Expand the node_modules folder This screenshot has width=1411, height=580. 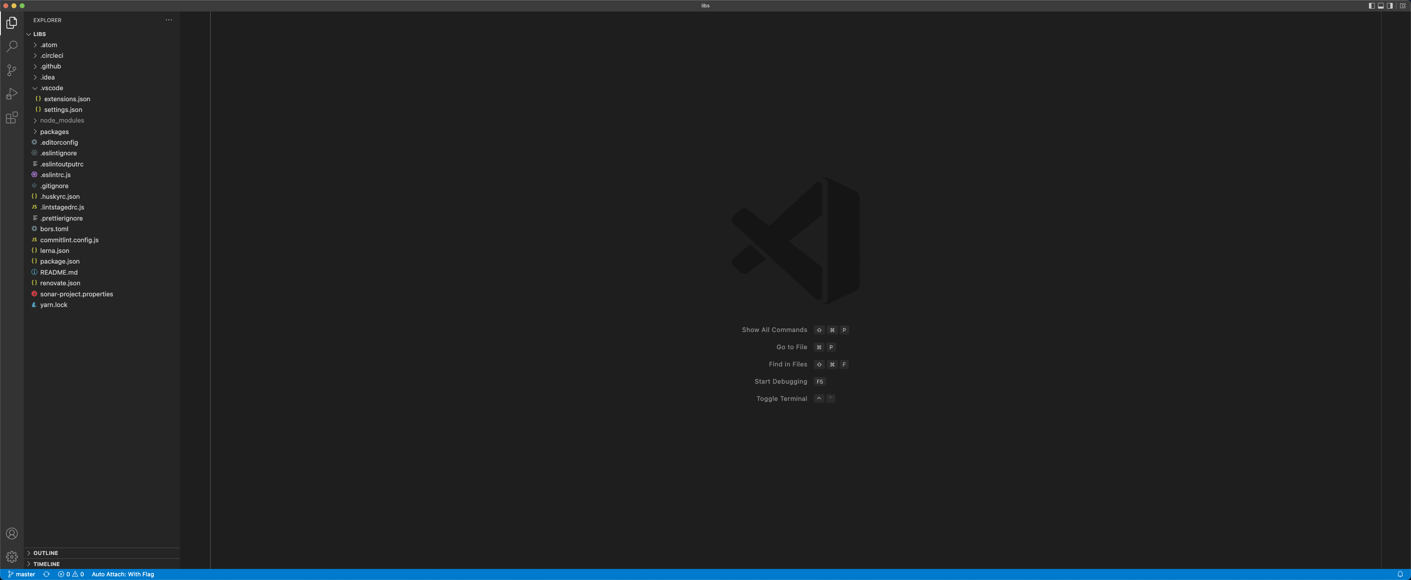62,121
